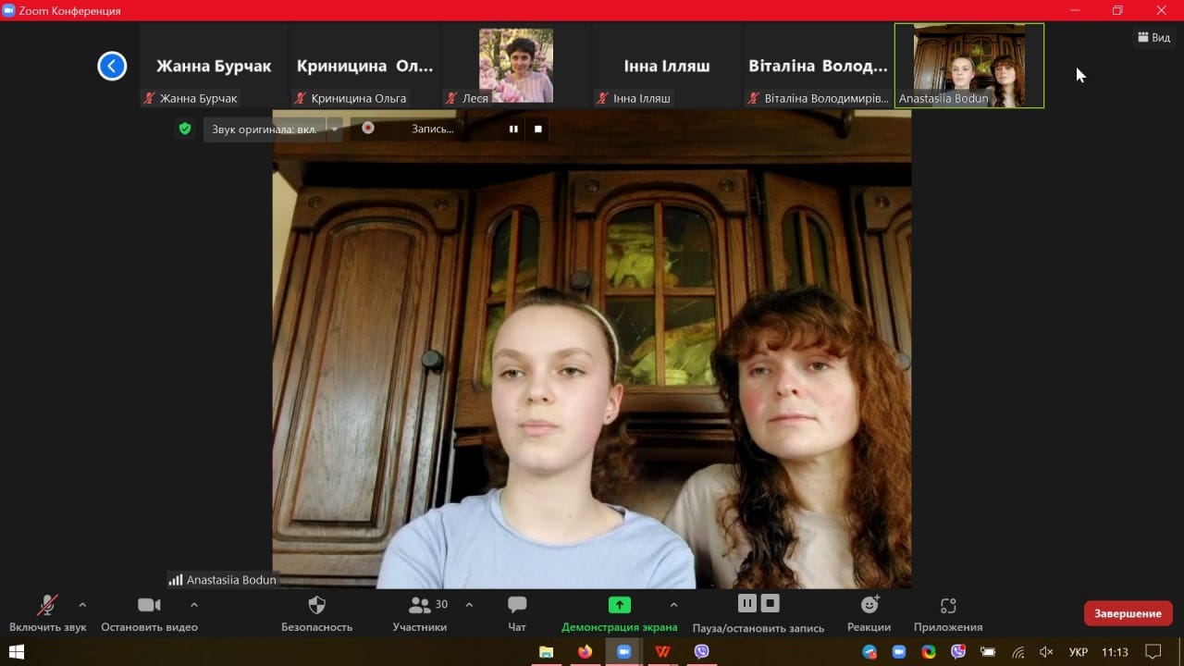Viewport: 1184px width, 666px height.
Task: Open the Безопасность security panel
Action: pyautogui.click(x=316, y=613)
